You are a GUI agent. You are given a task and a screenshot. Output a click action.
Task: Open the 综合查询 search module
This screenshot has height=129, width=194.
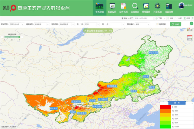pyautogui.click(x=135, y=8)
